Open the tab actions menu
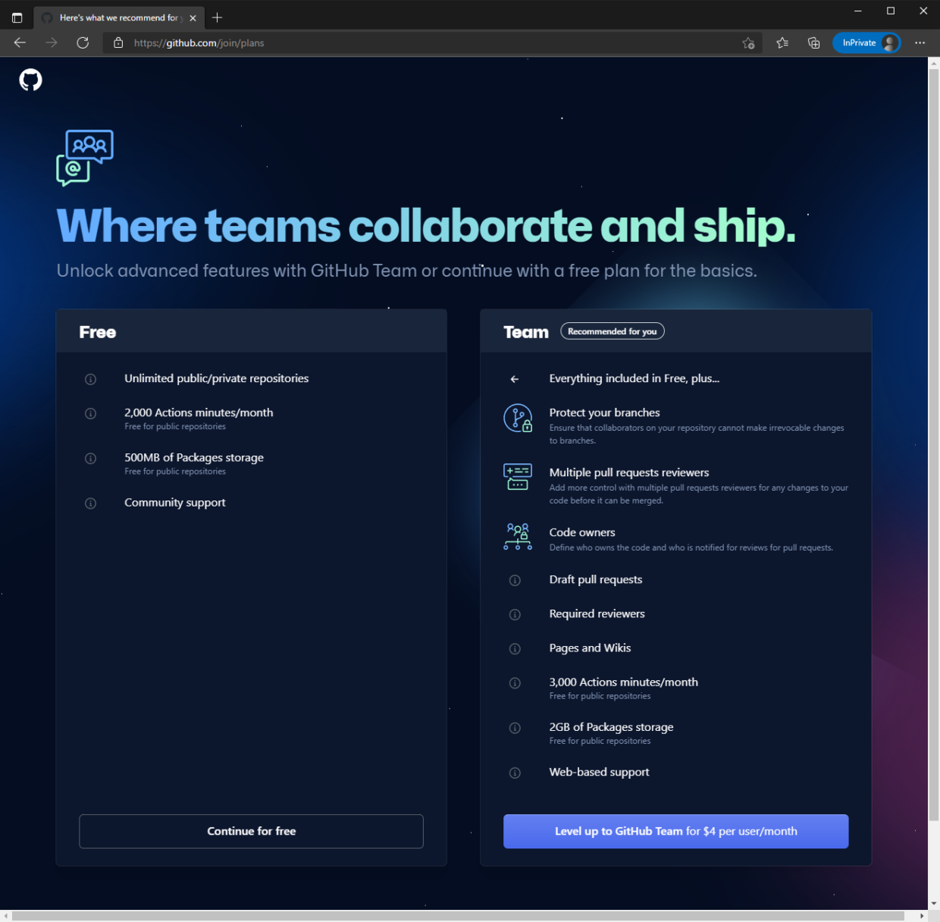Image resolution: width=940 pixels, height=922 pixels. tap(17, 17)
